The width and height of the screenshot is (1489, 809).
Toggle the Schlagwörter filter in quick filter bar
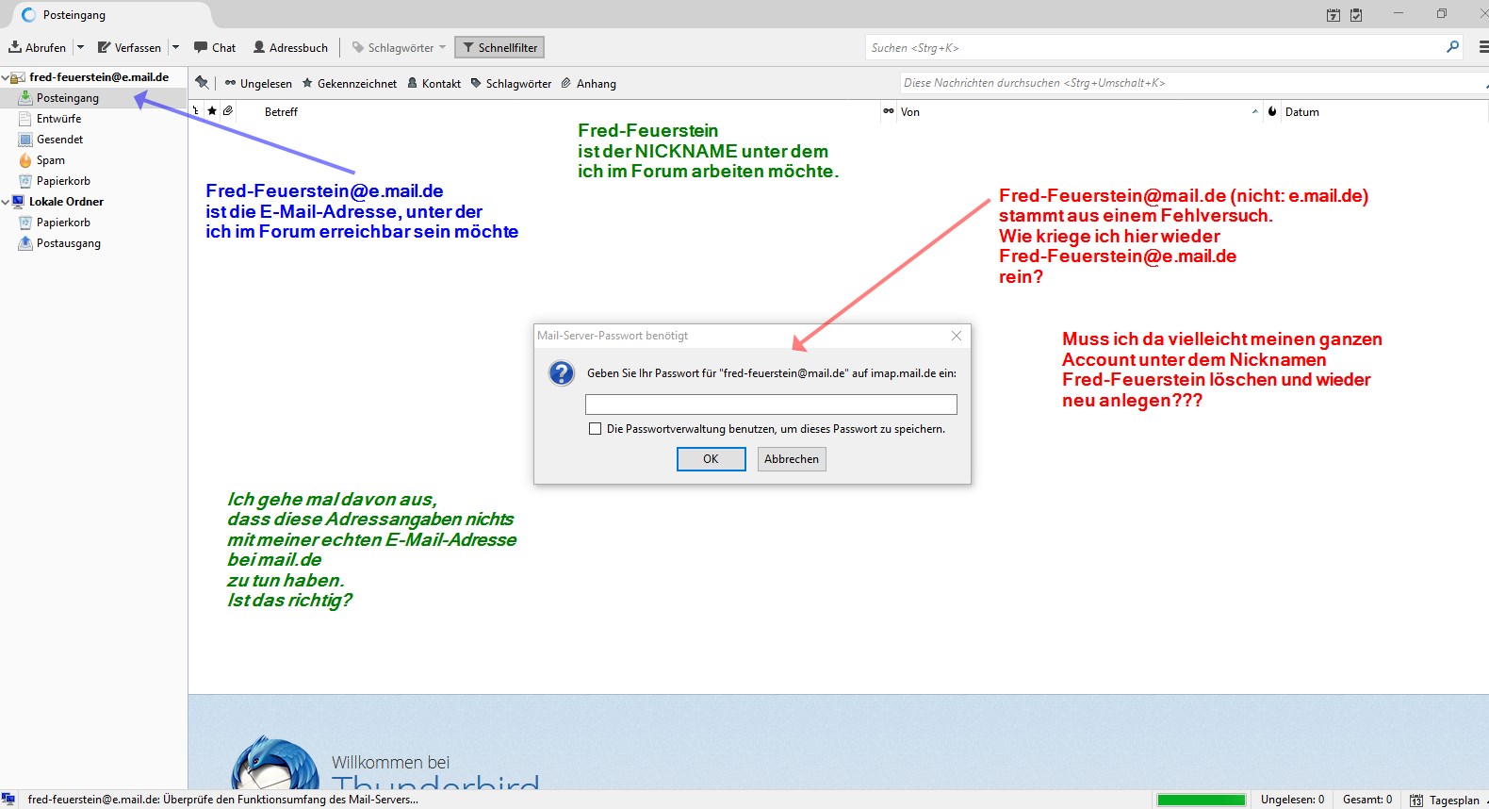(511, 84)
